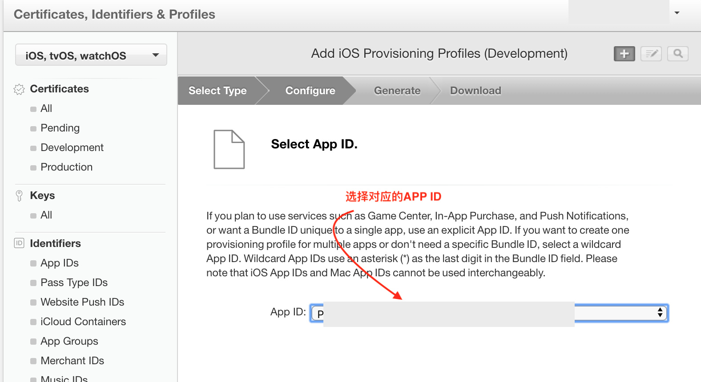701x382 pixels.
Task: Click the search magnifier icon
Action: coord(678,54)
